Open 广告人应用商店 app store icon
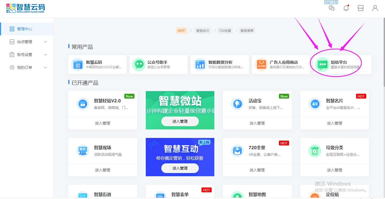 [x=261, y=65]
